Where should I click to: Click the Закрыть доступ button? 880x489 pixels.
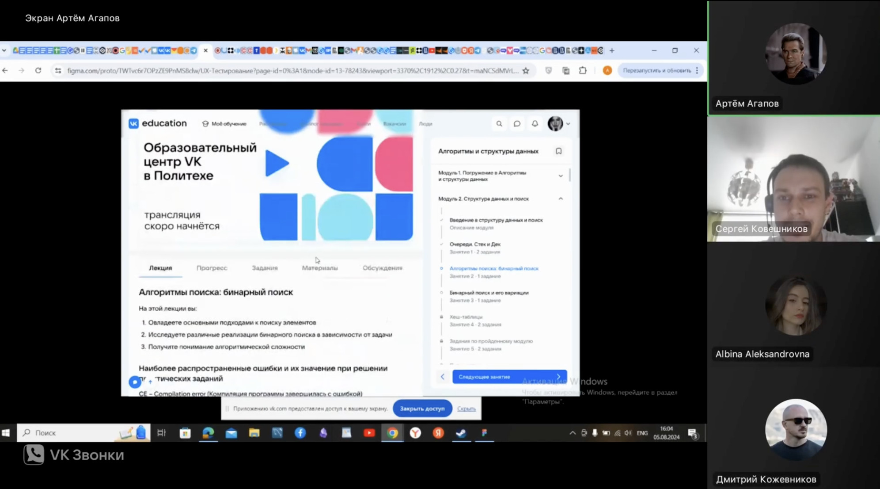click(x=422, y=409)
